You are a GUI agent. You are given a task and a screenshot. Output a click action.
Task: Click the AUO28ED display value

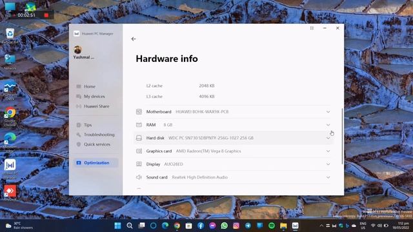pyautogui.click(x=174, y=164)
